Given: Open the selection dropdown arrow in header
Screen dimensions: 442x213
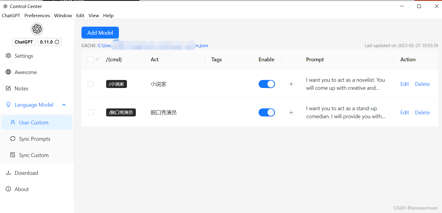Looking at the screenshot, I should pyautogui.click(x=97, y=59).
